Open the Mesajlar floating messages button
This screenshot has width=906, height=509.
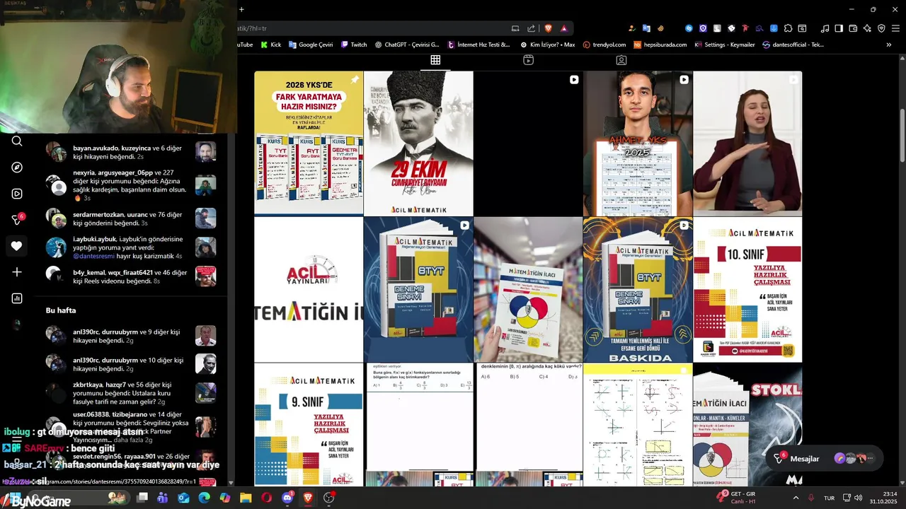pos(825,459)
